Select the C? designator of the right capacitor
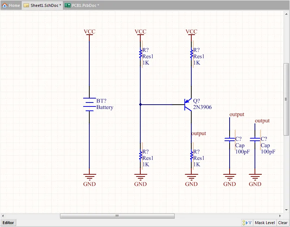 click(264, 139)
